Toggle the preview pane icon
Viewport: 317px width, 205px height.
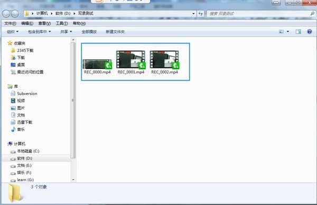point(298,32)
